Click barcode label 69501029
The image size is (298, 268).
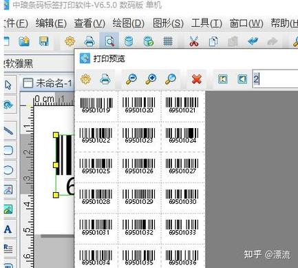[139, 197]
